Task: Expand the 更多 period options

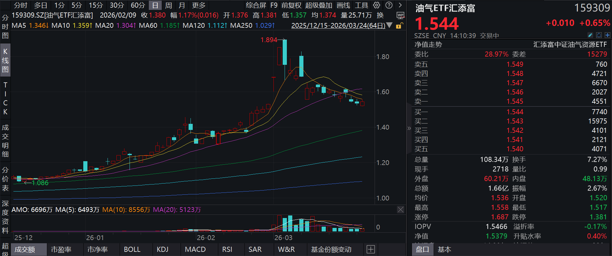Action: 198,5
